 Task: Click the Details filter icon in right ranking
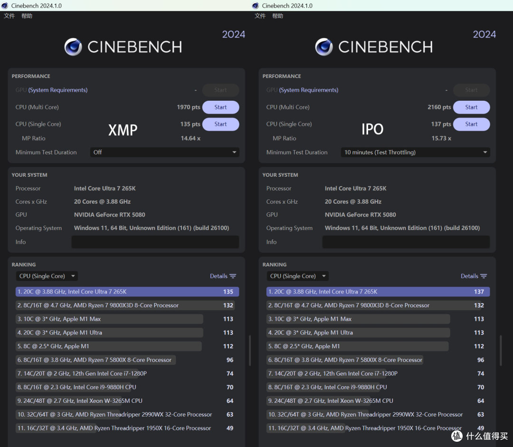pos(484,276)
